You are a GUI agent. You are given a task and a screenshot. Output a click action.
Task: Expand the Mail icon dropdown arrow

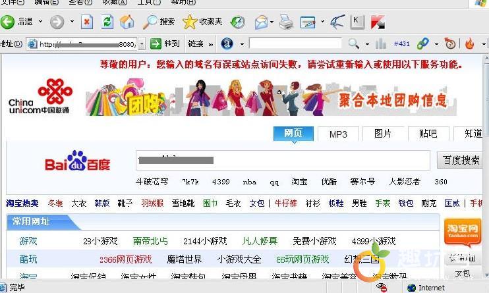[272, 22]
